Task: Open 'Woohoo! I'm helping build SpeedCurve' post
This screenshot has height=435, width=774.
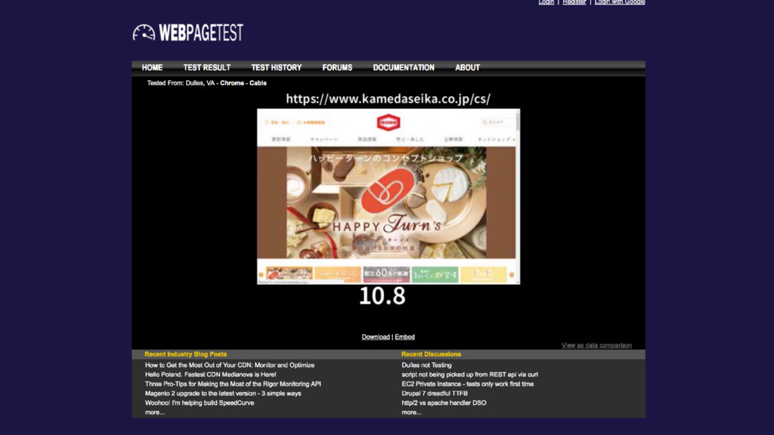Action: (200, 403)
